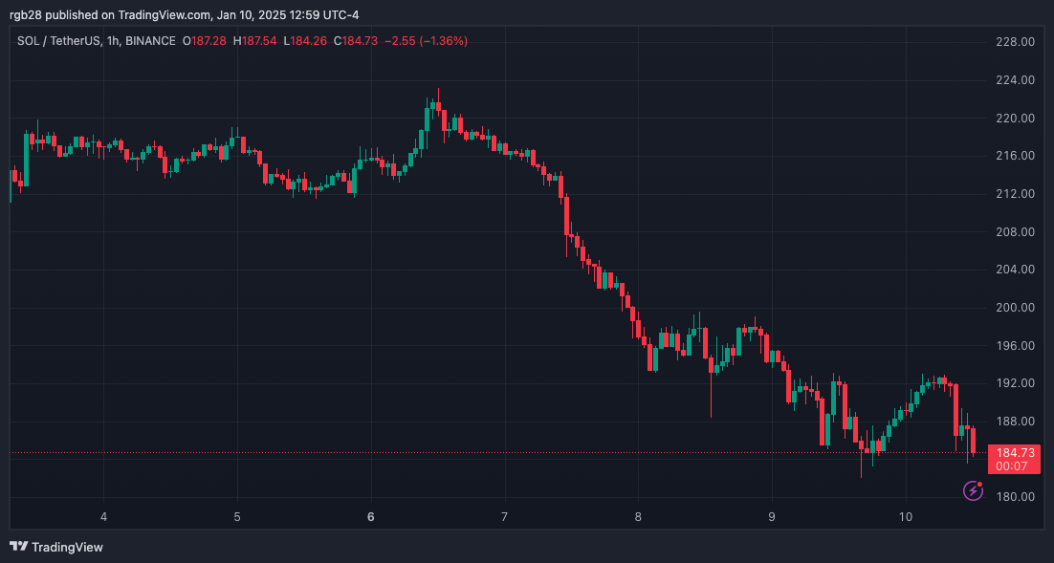
Task: Click the 228.00 price scale label
Action: click(1015, 42)
